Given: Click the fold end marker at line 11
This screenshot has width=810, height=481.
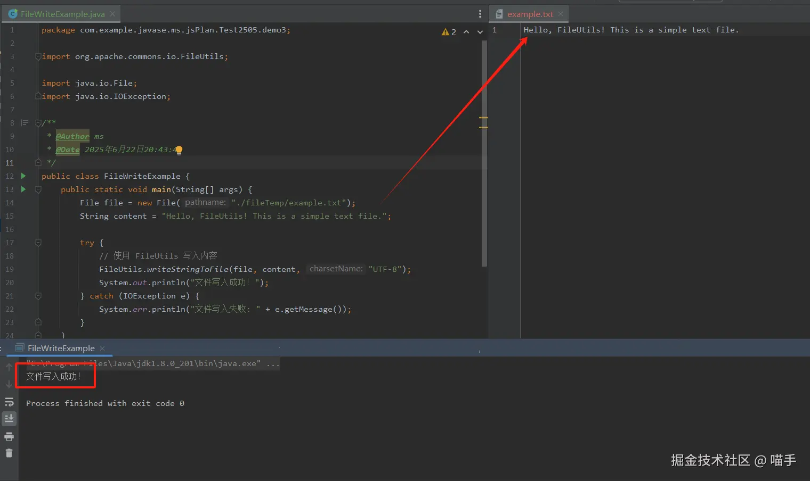Looking at the screenshot, I should pos(38,163).
